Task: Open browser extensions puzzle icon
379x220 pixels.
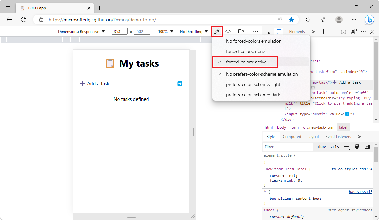Action: point(308,20)
